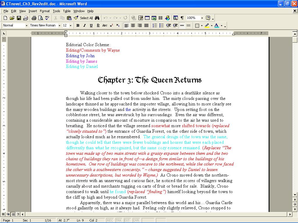The height and width of the screenshot is (223, 298).
Task: Open the Tools menu
Action: point(56,11)
